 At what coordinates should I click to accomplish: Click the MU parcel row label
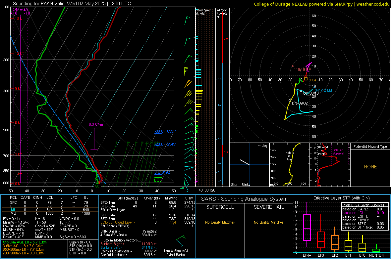point(13,213)
